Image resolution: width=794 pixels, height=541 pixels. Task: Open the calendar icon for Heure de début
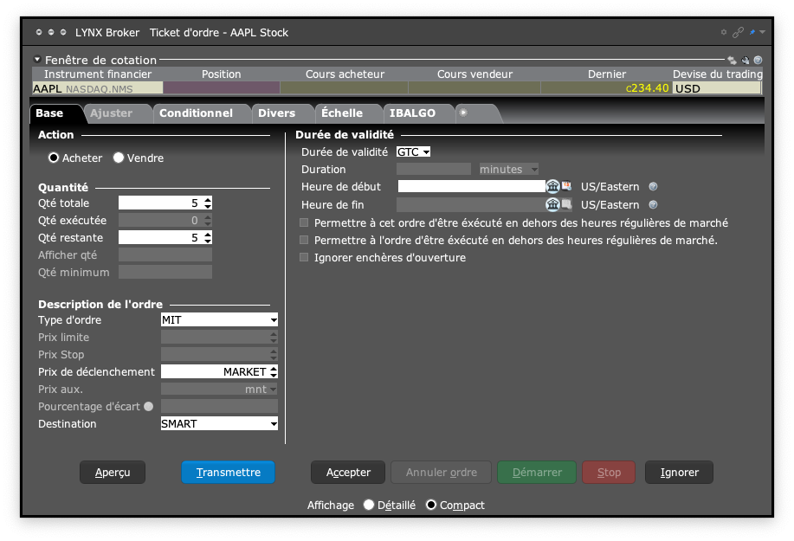click(566, 186)
